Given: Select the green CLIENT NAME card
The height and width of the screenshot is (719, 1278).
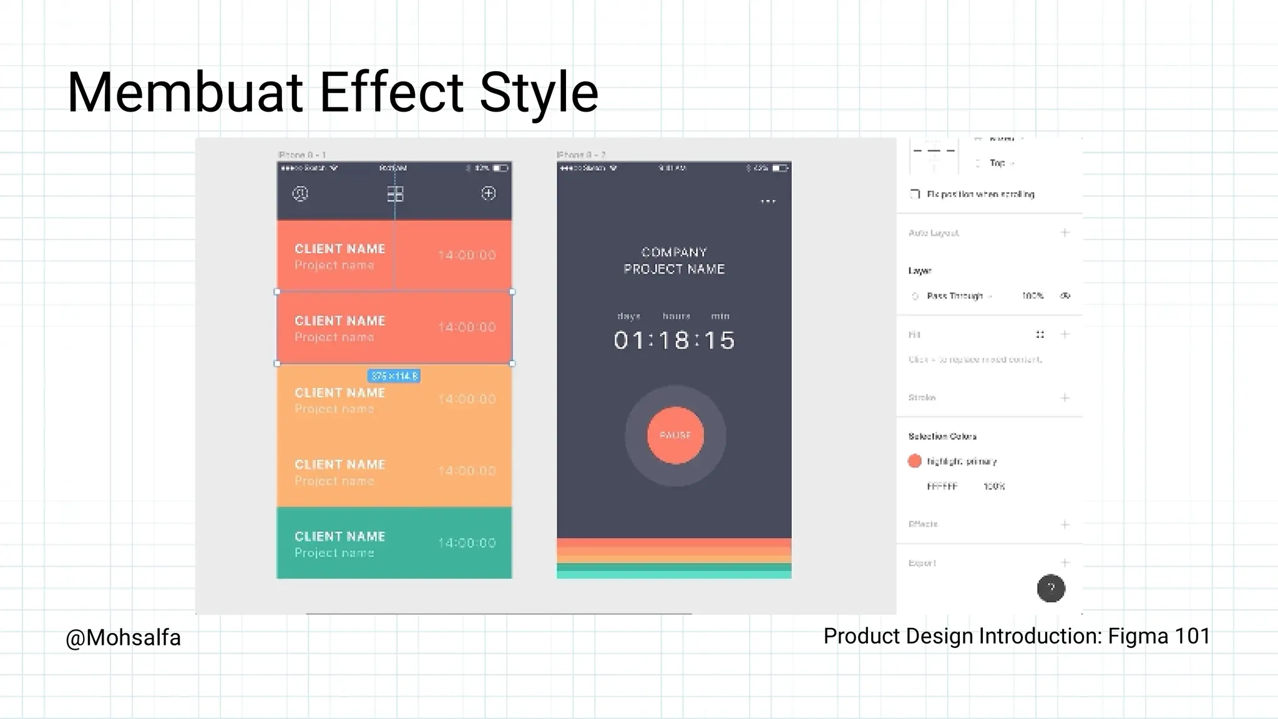Looking at the screenshot, I should (394, 543).
